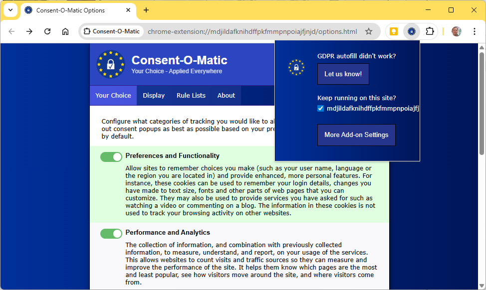The width and height of the screenshot is (486, 290).
Task: Open the tab search chevron
Action: (x=10, y=10)
